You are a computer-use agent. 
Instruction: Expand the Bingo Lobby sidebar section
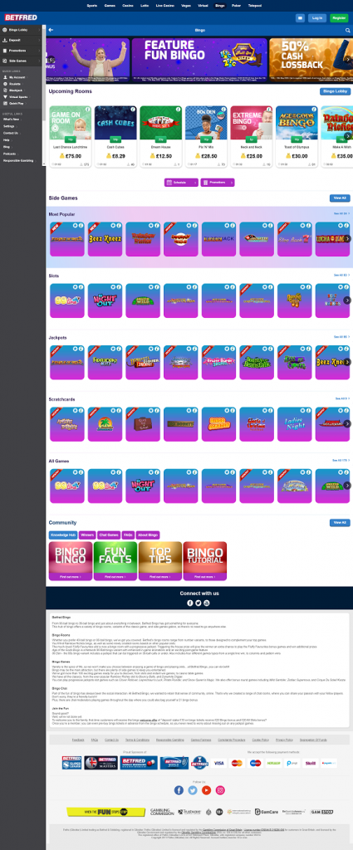coord(21,30)
